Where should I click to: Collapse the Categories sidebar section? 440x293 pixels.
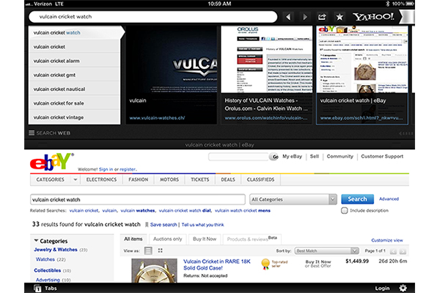pyautogui.click(x=35, y=240)
